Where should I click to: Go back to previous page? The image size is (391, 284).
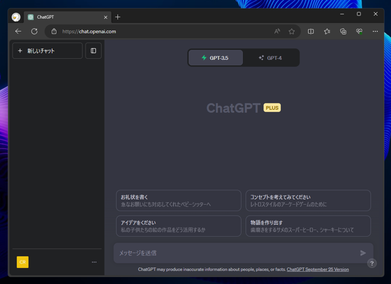18,32
